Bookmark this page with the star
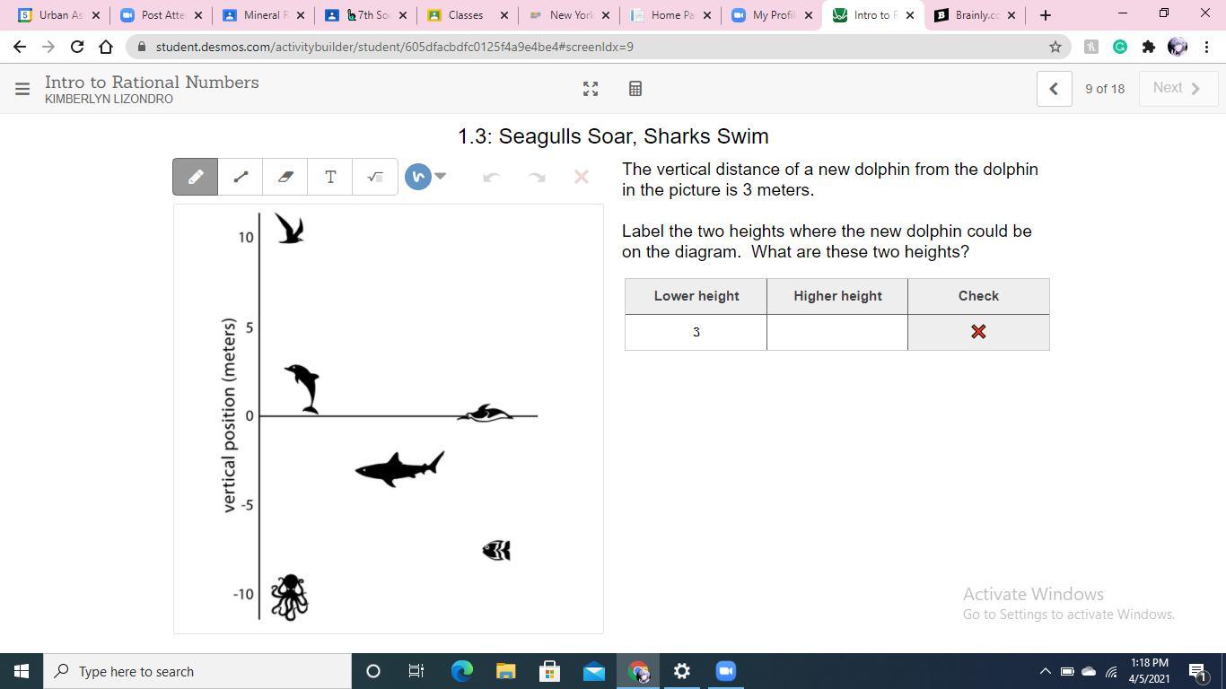Image resolution: width=1226 pixels, height=689 pixels. click(x=1055, y=47)
